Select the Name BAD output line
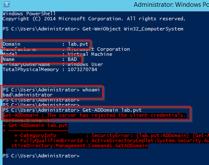Screen dimensions: 209x165 [x=40, y=59]
